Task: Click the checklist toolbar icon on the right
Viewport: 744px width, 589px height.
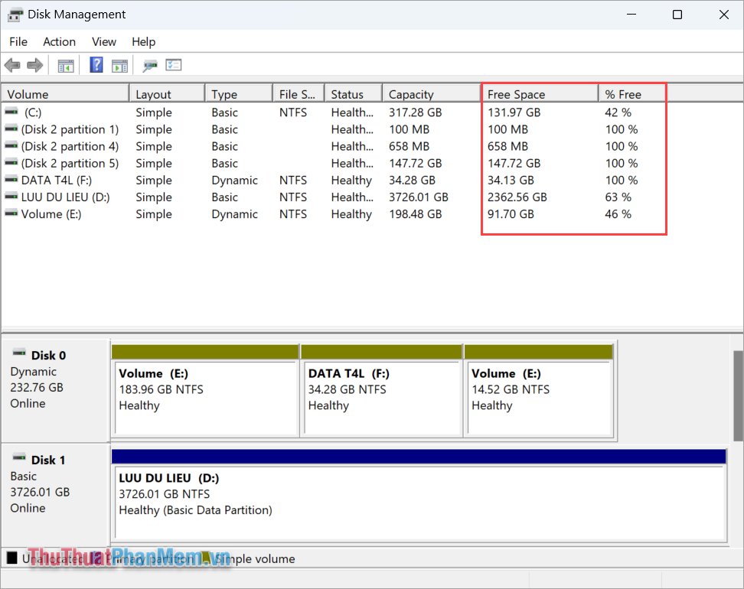Action: pyautogui.click(x=173, y=65)
